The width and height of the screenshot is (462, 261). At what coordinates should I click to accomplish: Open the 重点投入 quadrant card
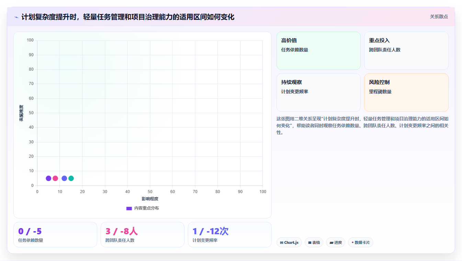coord(406,51)
